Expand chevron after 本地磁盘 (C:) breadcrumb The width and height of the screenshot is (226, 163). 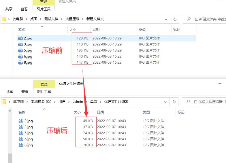click(x=55, y=102)
